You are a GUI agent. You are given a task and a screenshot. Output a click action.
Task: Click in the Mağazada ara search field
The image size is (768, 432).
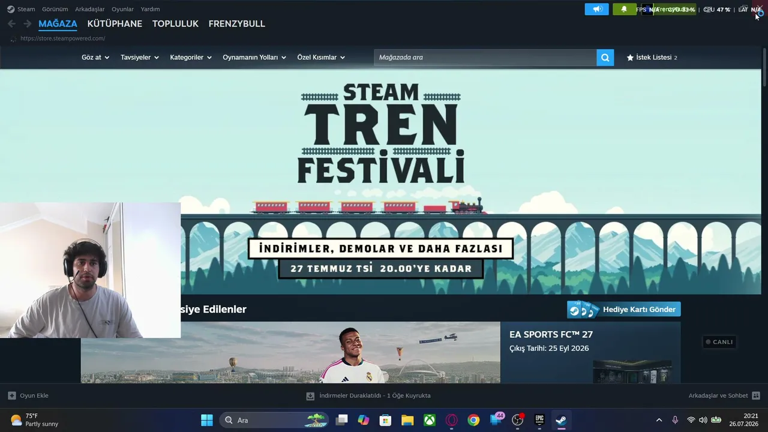coord(485,58)
